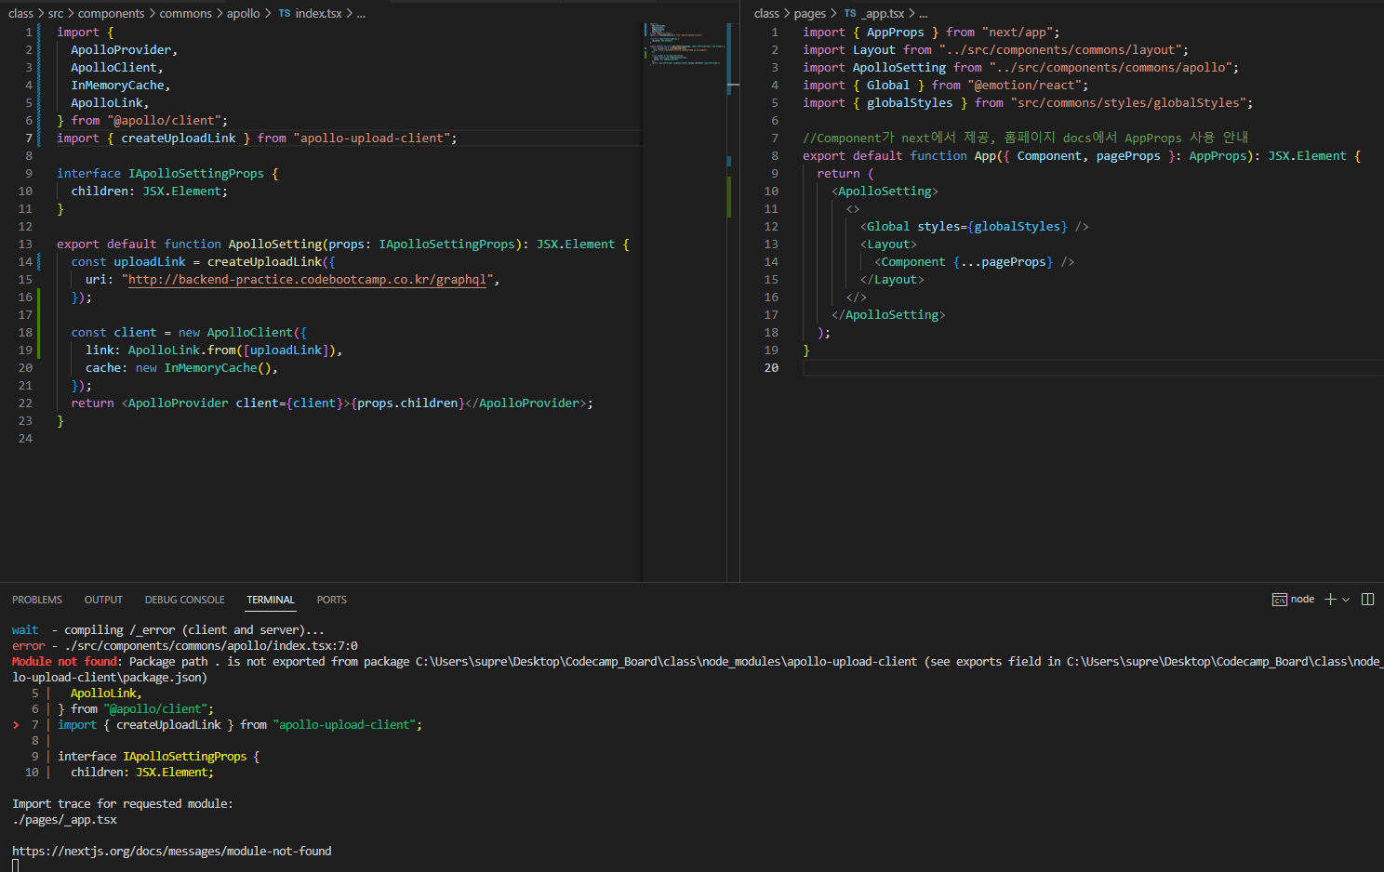Click line number 20 in _app.tsx gutter
This screenshot has width=1384, height=872.
tap(771, 368)
